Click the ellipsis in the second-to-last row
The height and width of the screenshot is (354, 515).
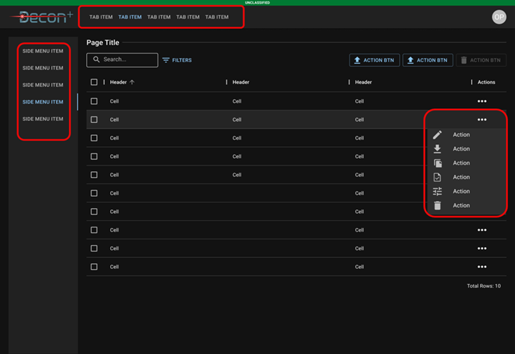482,248
